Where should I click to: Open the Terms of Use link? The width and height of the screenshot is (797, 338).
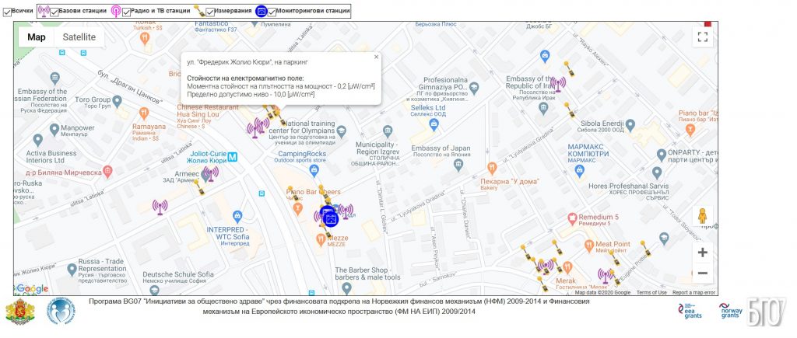651,292
